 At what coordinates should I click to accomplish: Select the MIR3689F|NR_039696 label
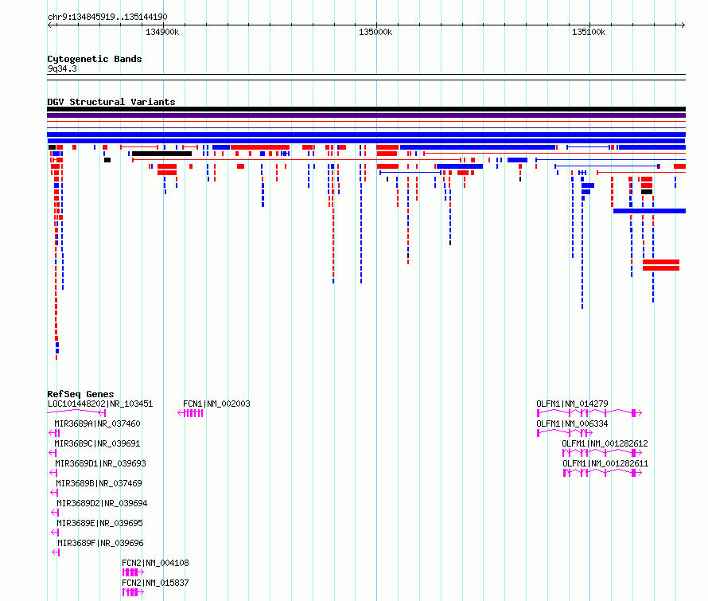(100, 543)
